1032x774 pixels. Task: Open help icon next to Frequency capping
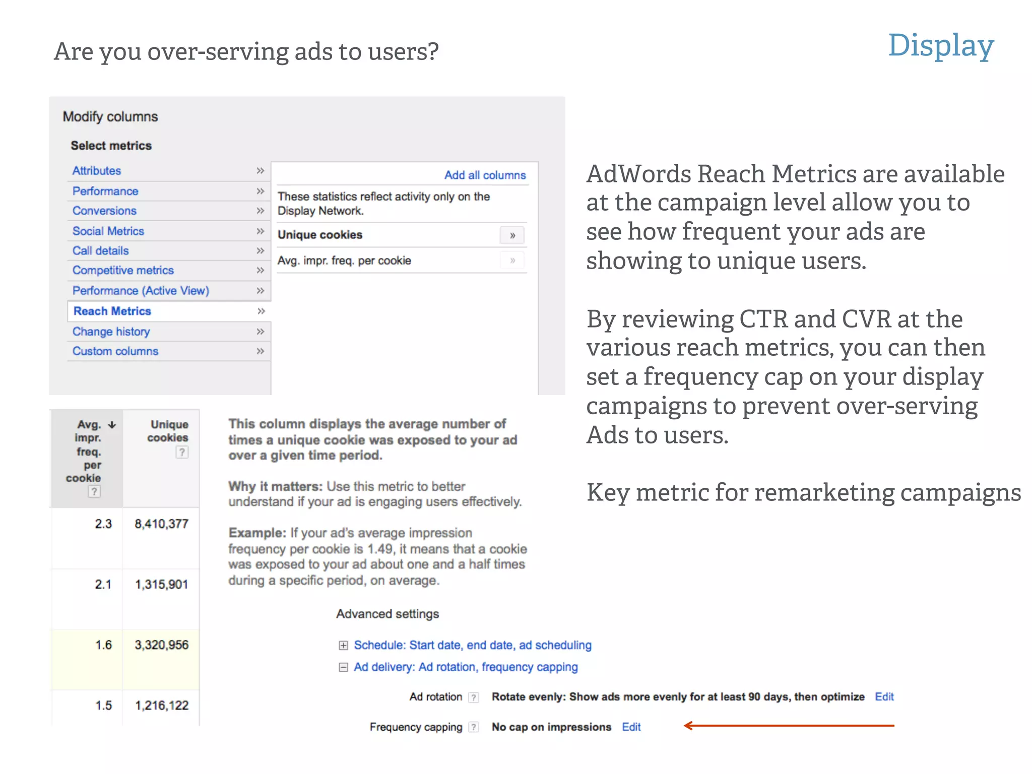(x=474, y=727)
